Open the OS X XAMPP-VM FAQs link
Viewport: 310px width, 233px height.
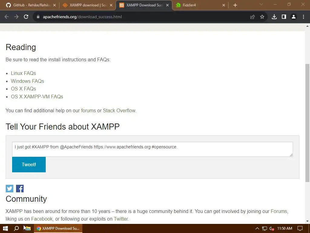[37, 96]
